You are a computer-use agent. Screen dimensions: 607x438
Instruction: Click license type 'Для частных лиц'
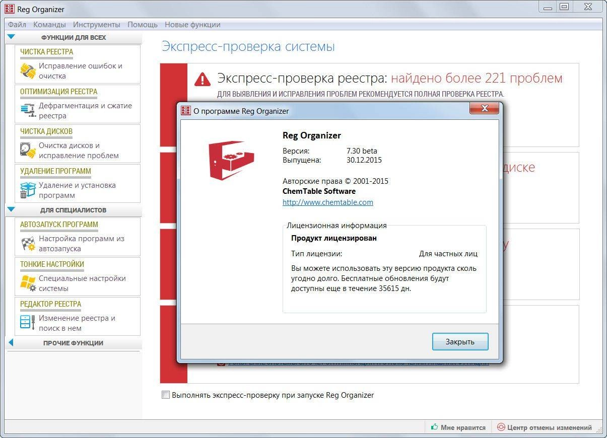coord(448,254)
